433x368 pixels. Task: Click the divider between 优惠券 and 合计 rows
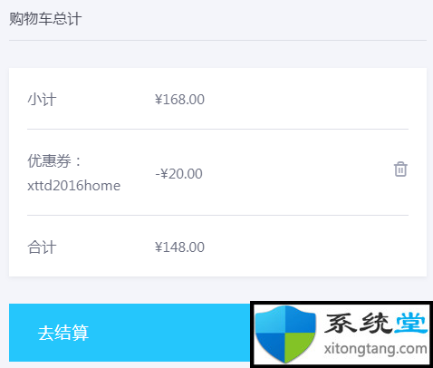[x=217, y=216]
